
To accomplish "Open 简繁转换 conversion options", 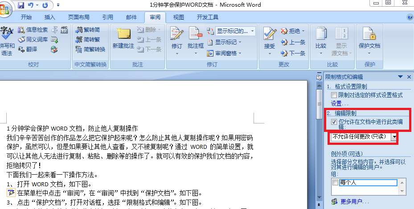I will click(90, 49).
